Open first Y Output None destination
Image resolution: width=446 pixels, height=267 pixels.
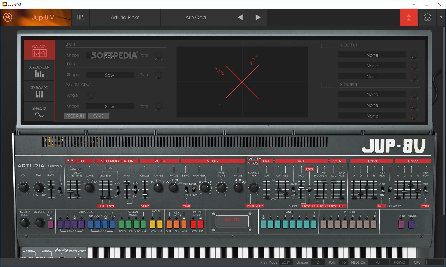(x=372, y=55)
